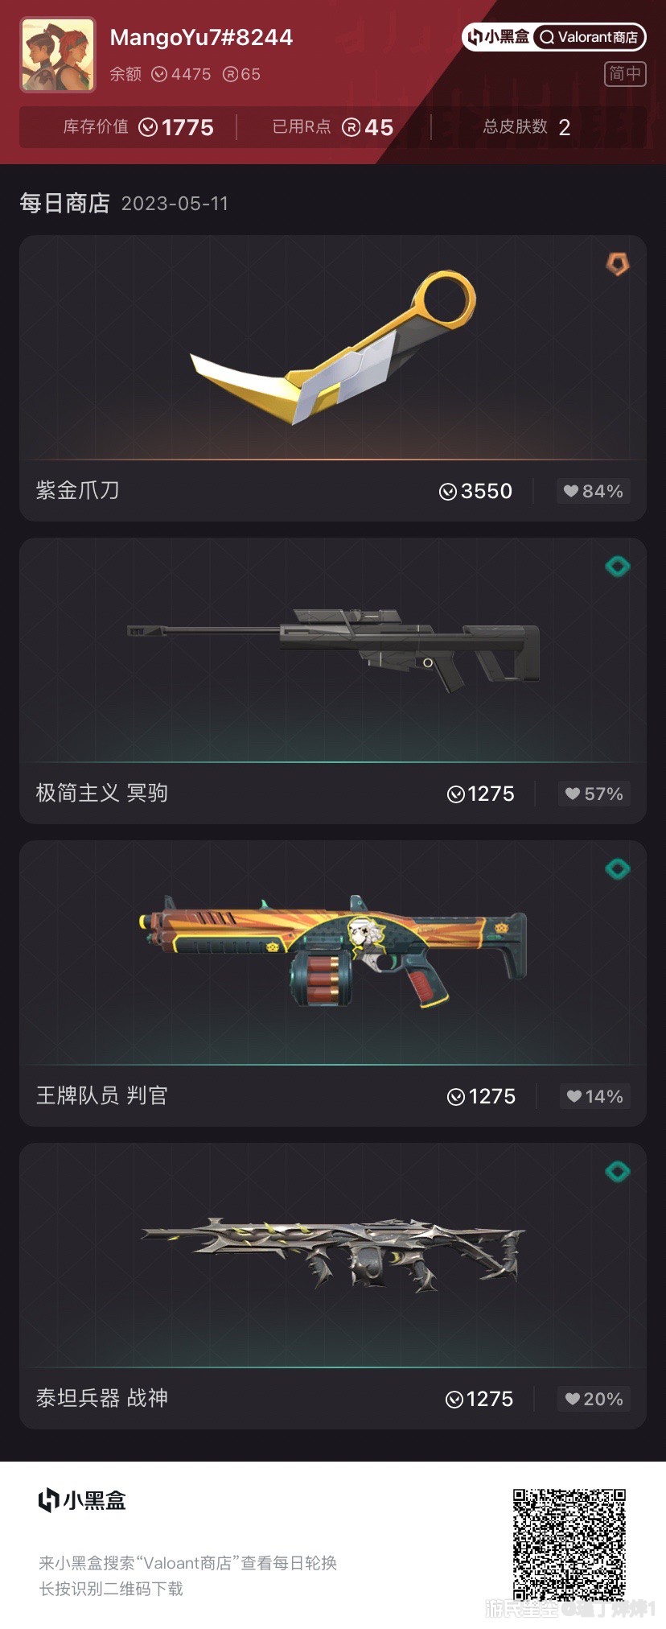View the 总皮肤数 2 stat
The width and height of the screenshot is (666, 1629).
(x=527, y=127)
